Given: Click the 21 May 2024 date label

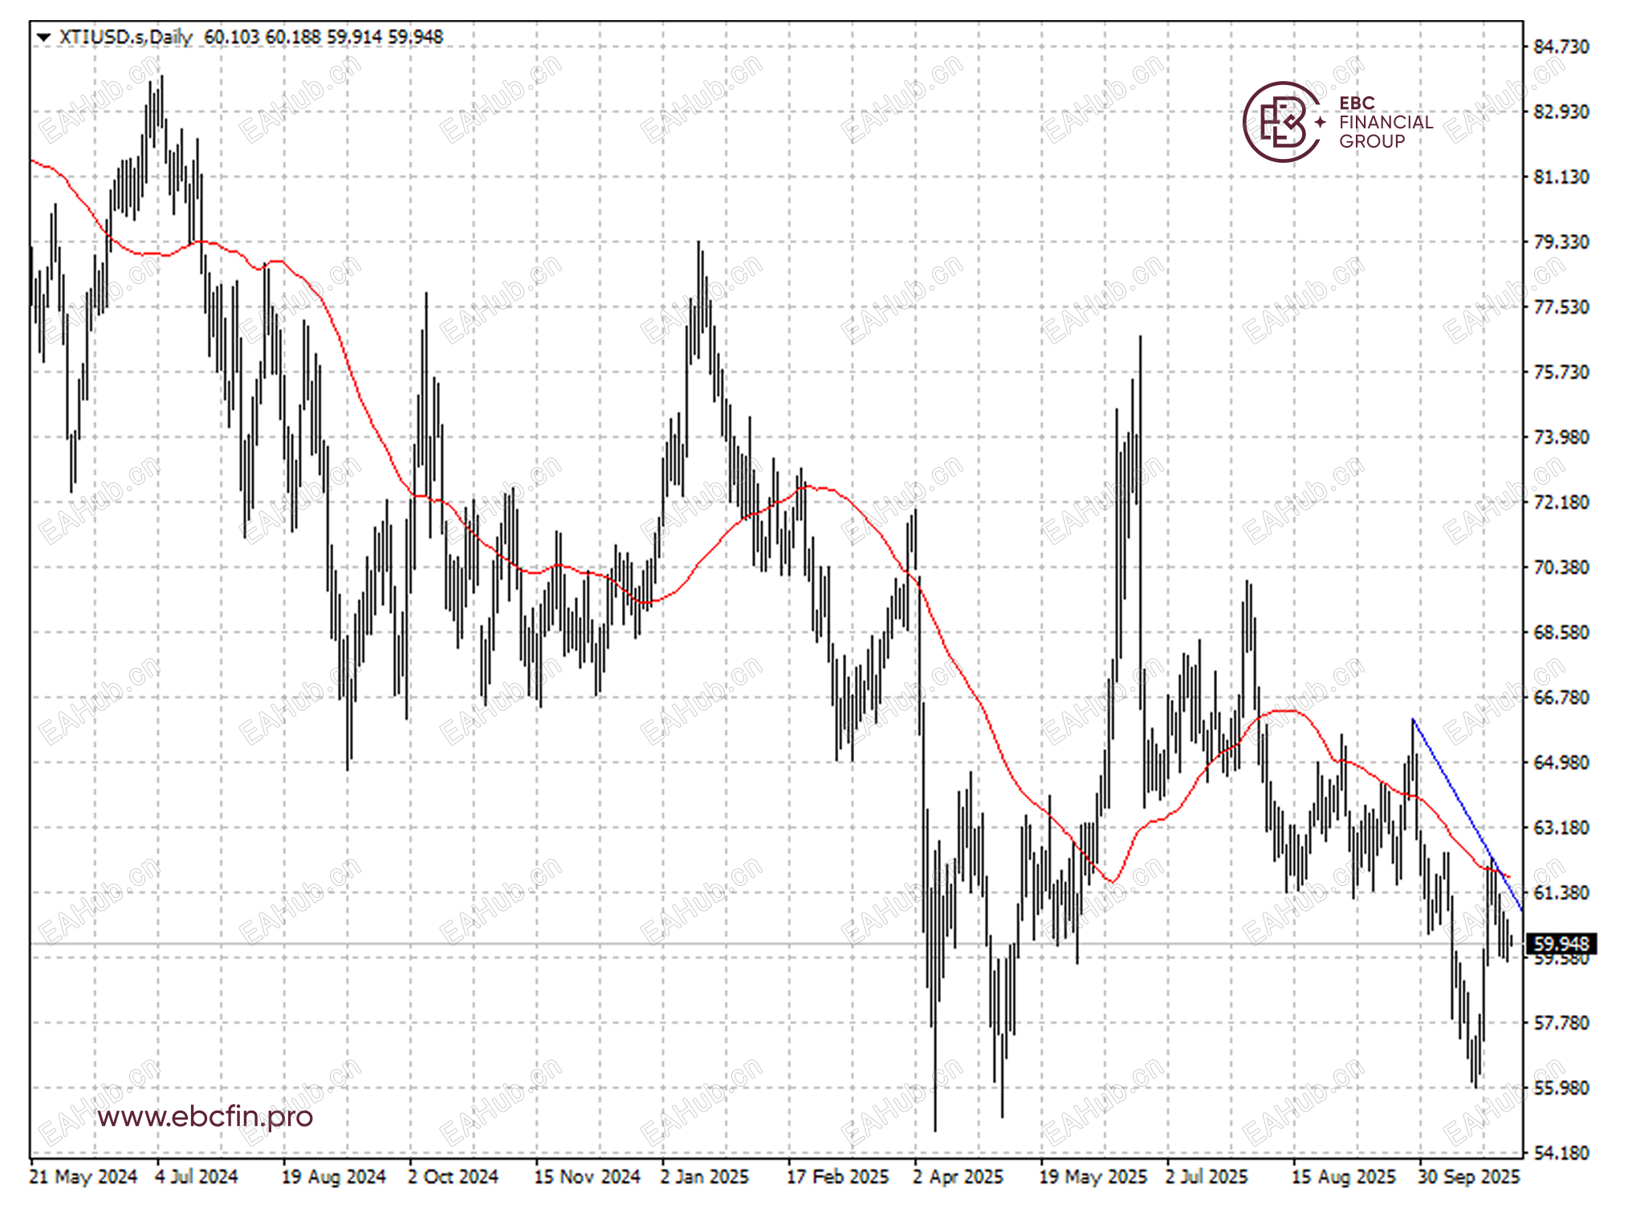Looking at the screenshot, I should coord(83,1177).
